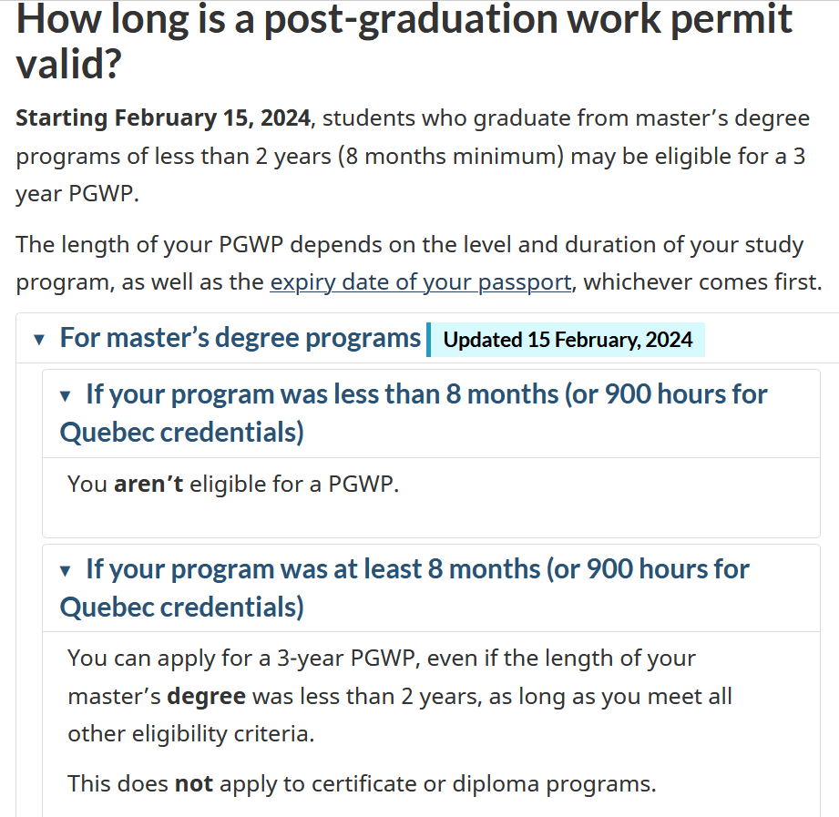Click the 'length of your PGWP depends' paragraph
This screenshot has width=839, height=817.
(x=418, y=263)
